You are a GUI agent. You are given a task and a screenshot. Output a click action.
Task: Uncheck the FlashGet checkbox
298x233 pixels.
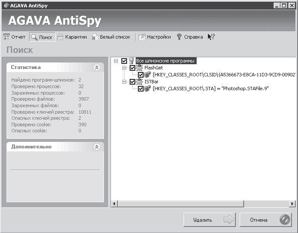point(132,68)
